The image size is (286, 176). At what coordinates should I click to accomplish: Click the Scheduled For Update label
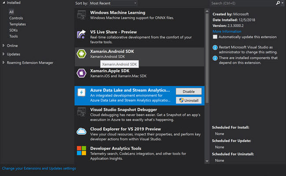click(231, 141)
